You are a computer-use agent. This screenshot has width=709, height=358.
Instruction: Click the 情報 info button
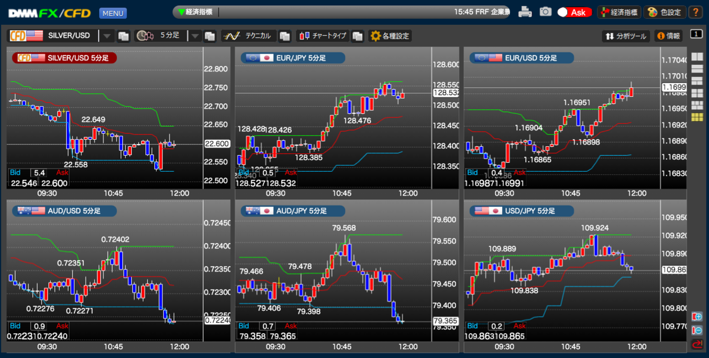point(668,36)
